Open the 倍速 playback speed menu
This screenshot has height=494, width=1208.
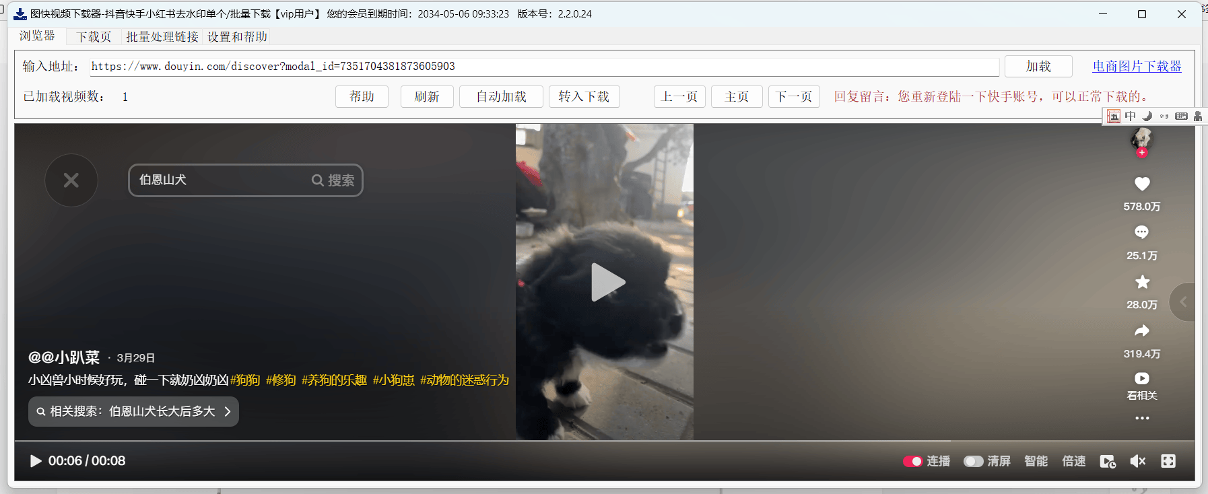click(x=1074, y=461)
